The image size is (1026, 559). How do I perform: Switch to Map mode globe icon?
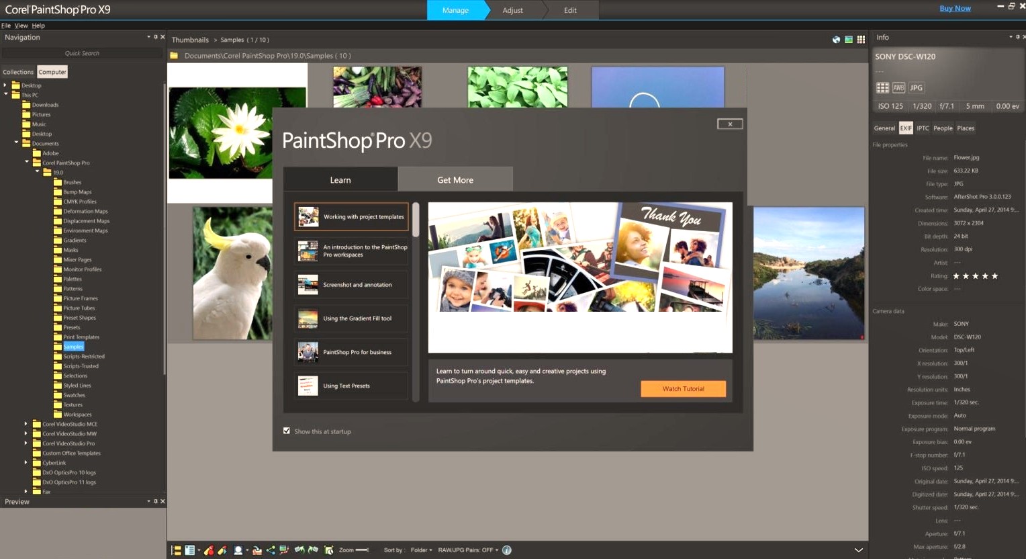(x=836, y=40)
